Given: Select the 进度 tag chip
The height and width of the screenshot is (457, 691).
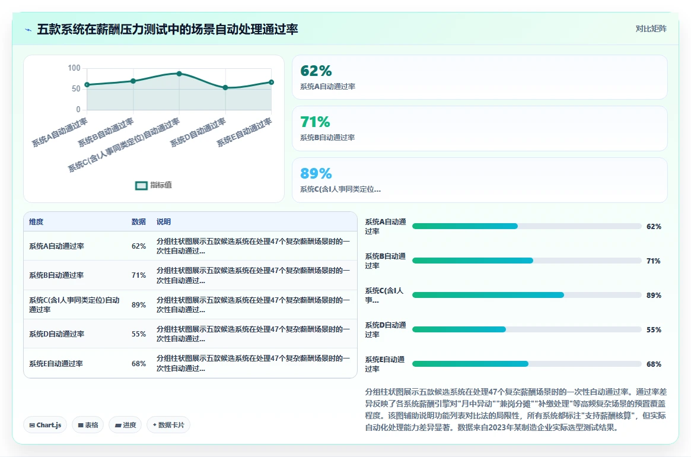Looking at the screenshot, I should coord(125,425).
